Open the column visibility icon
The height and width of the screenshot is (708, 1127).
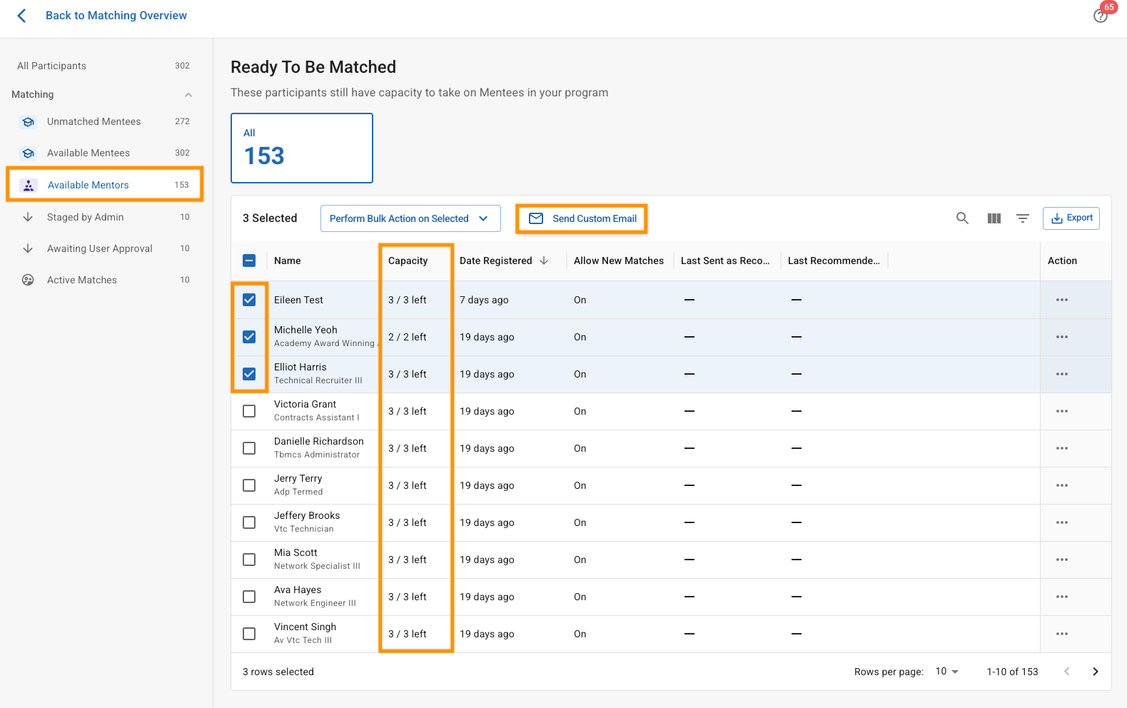pos(994,218)
